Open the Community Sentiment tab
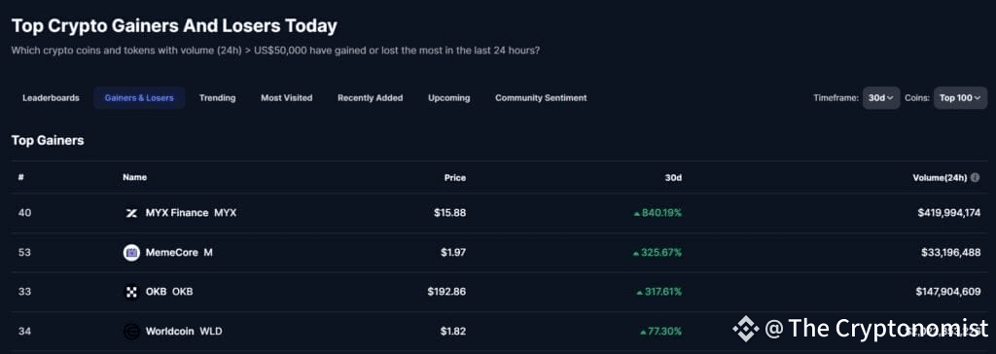The height and width of the screenshot is (354, 996). [541, 98]
